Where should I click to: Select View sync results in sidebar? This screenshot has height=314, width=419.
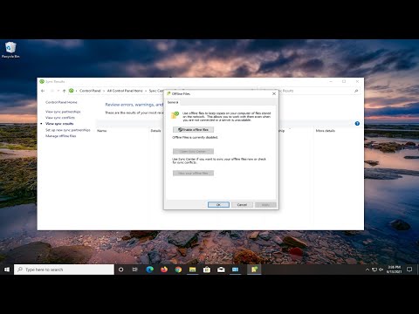(x=59, y=124)
